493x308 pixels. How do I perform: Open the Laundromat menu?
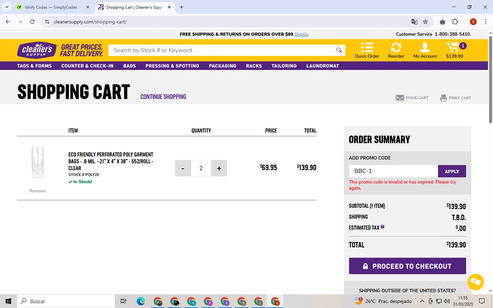click(x=322, y=66)
